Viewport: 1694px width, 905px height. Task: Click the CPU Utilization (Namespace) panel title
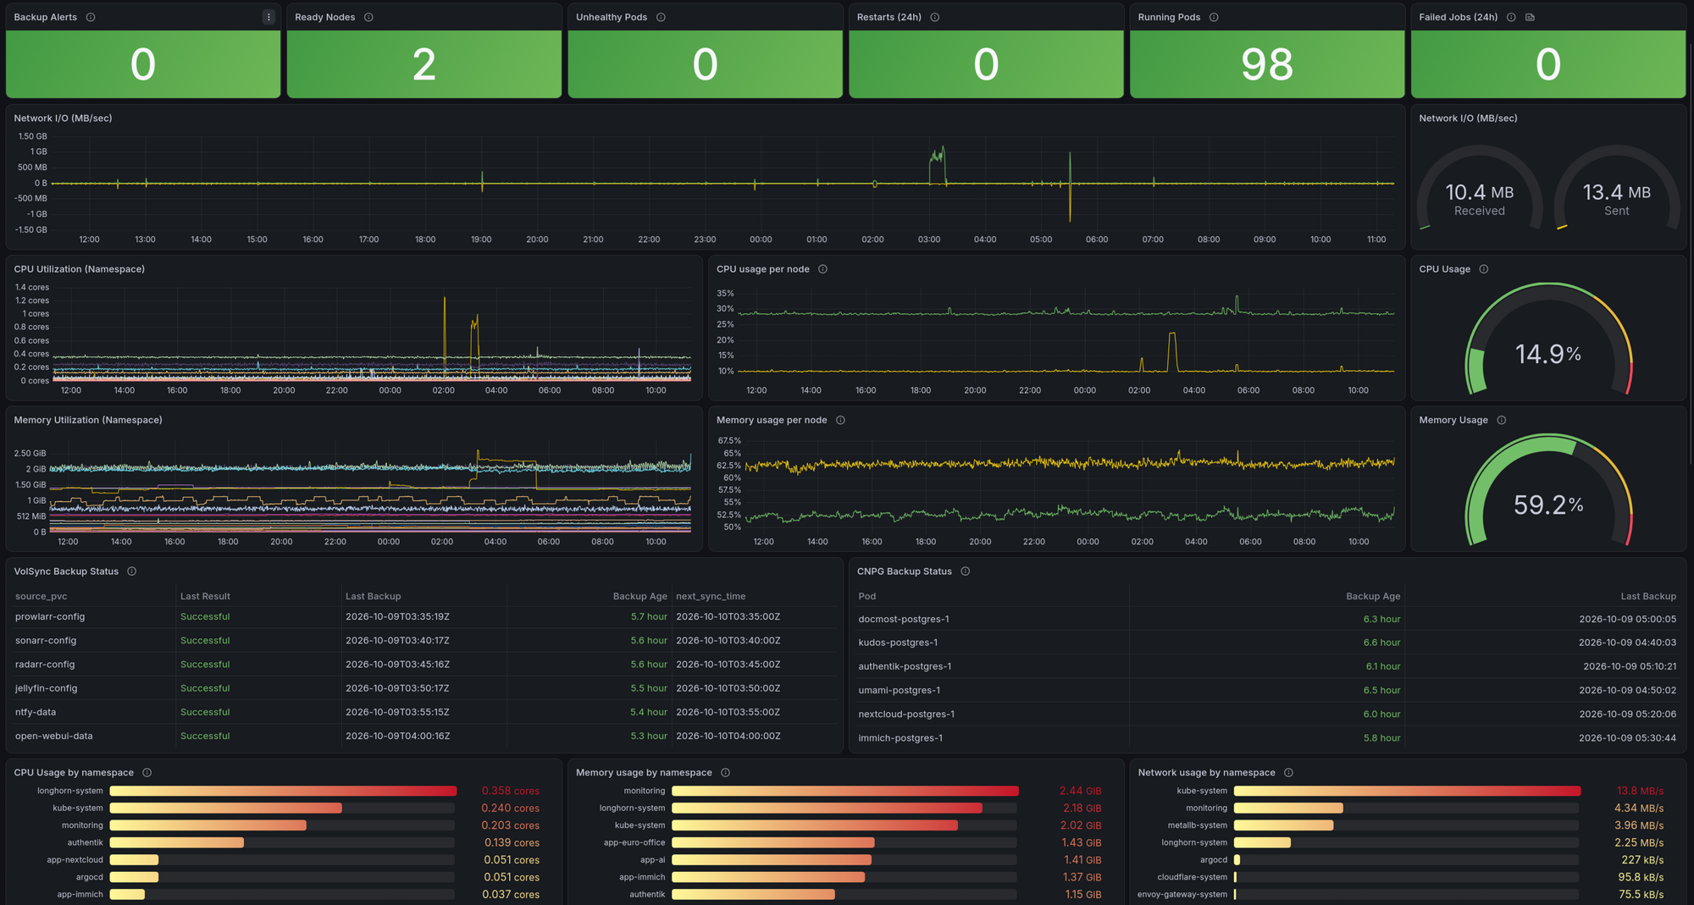(79, 269)
